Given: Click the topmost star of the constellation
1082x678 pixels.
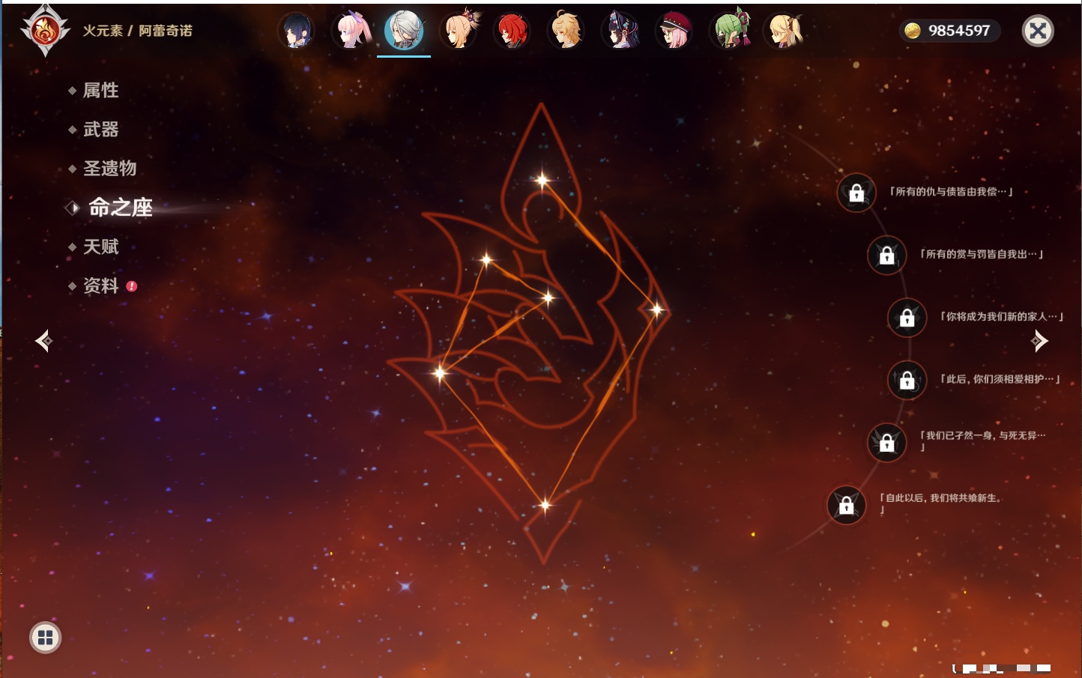Looking at the screenshot, I should coord(542,180).
